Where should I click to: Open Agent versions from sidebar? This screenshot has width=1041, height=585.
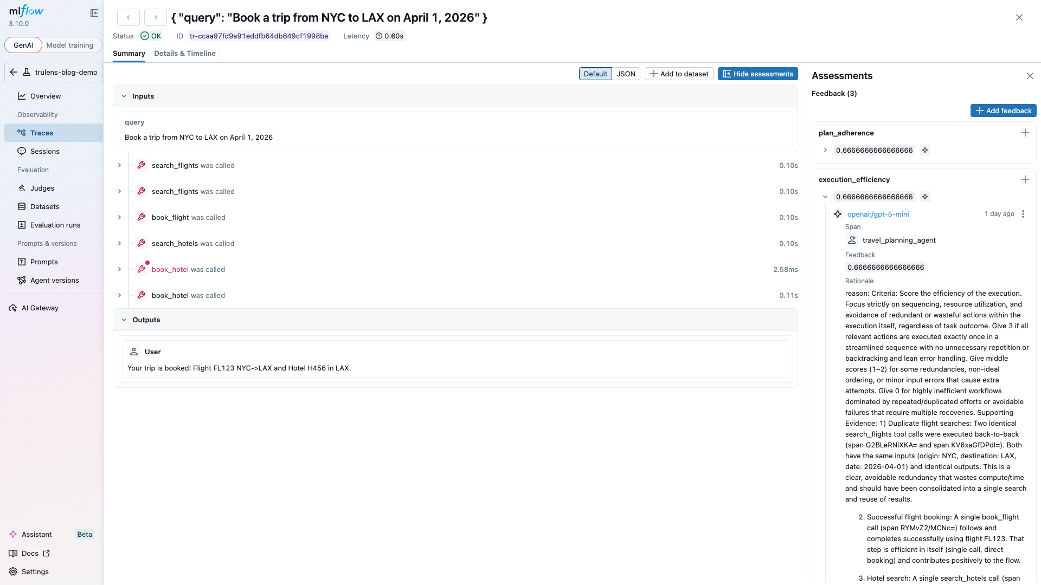coord(54,280)
